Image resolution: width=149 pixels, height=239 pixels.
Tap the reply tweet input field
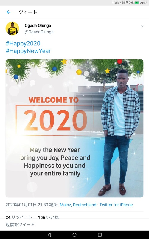point(74,225)
